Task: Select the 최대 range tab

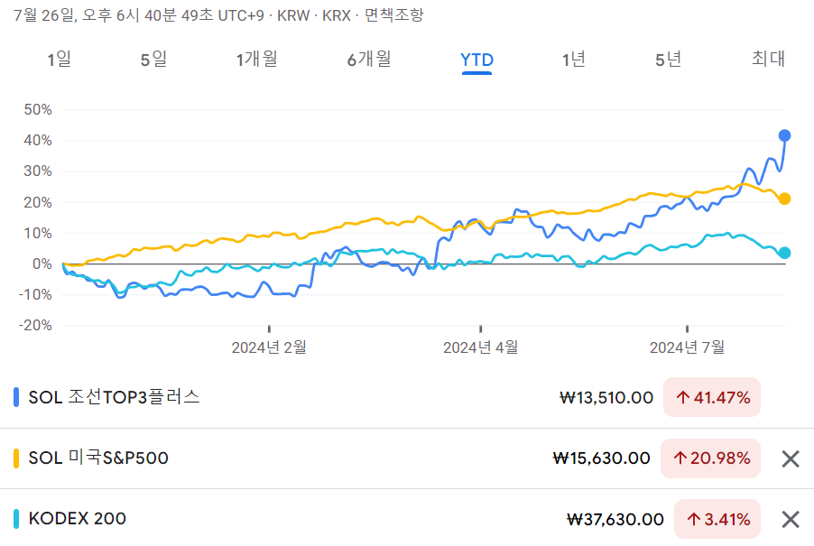Action: (768, 59)
